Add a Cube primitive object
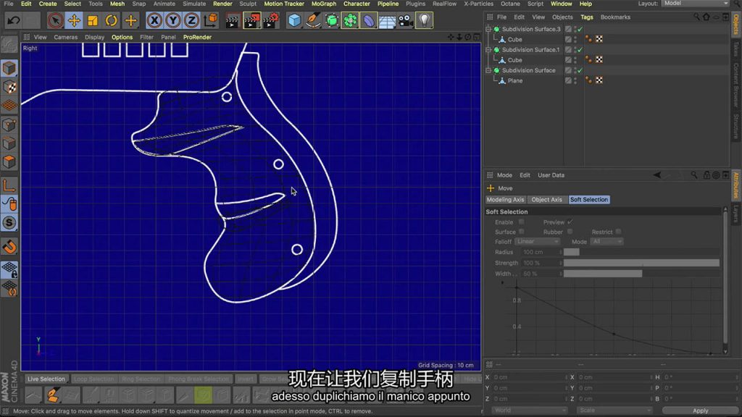The width and height of the screenshot is (742, 417). pyautogui.click(x=294, y=20)
